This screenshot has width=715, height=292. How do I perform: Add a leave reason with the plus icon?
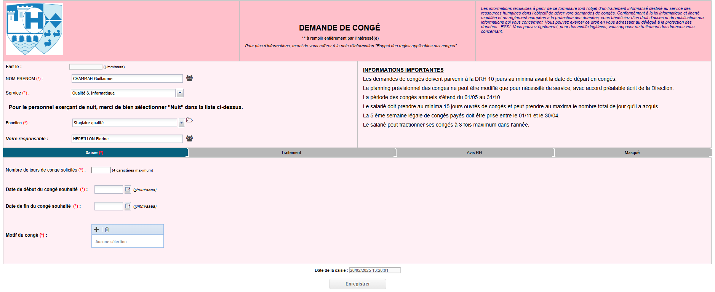[96, 229]
